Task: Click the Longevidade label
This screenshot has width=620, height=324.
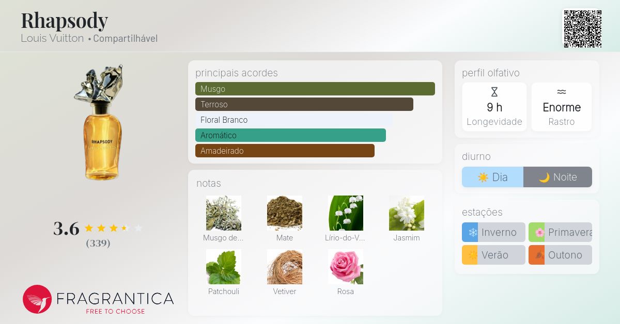Action: tap(494, 122)
